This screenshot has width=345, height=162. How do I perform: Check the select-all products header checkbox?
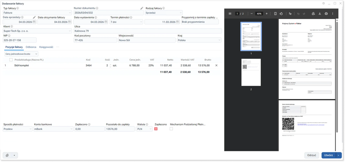tap(11, 60)
